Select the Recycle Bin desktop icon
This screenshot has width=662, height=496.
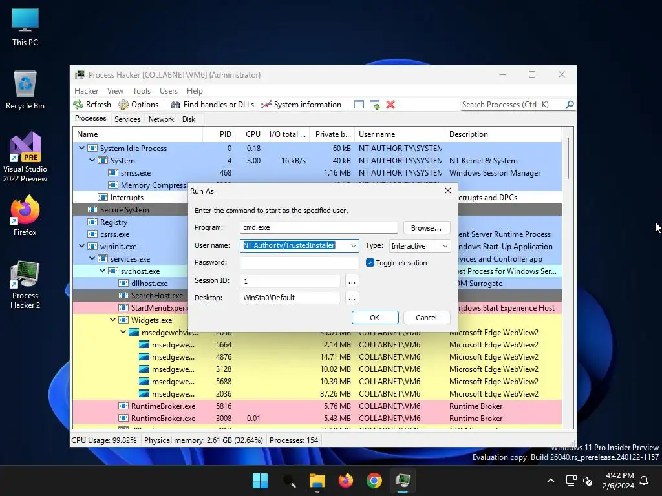pyautogui.click(x=25, y=90)
